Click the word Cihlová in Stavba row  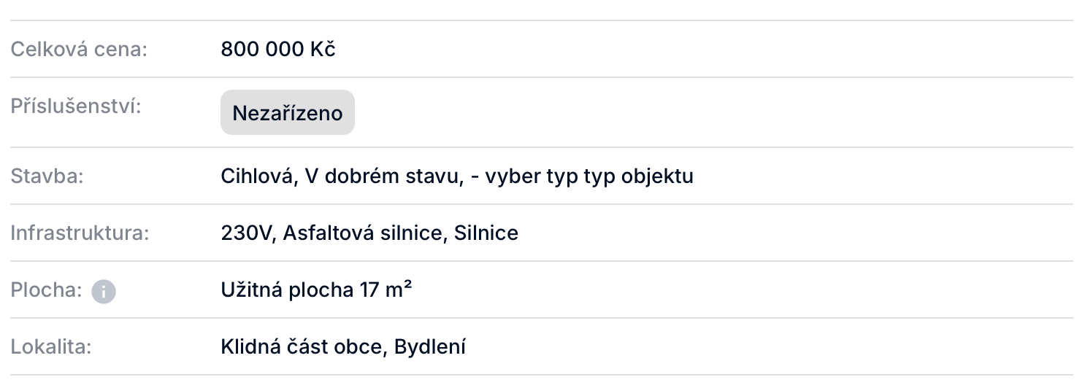click(256, 176)
